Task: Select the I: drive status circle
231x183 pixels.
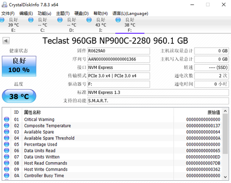Action: click(89, 20)
